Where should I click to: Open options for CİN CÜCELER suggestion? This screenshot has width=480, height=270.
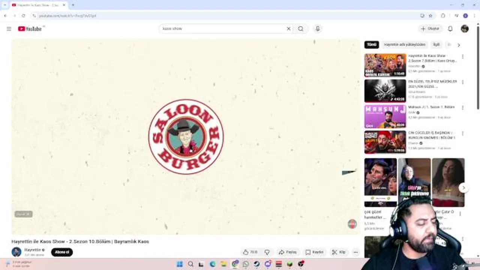pyautogui.click(x=463, y=133)
